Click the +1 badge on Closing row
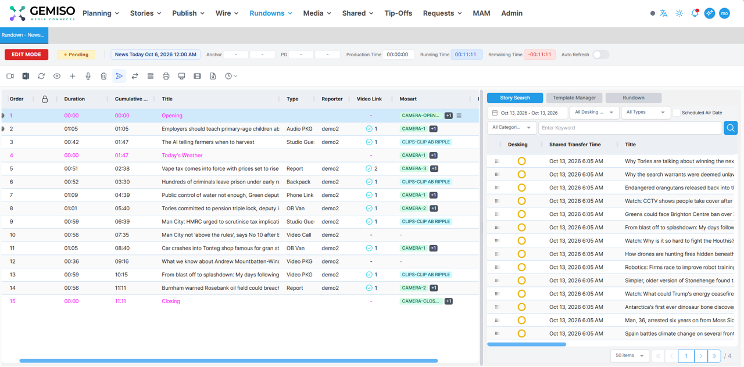The height and width of the screenshot is (367, 744). click(x=448, y=301)
